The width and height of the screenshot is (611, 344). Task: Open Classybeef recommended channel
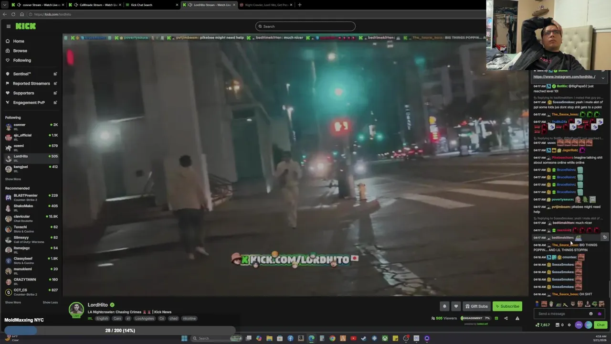click(x=31, y=260)
